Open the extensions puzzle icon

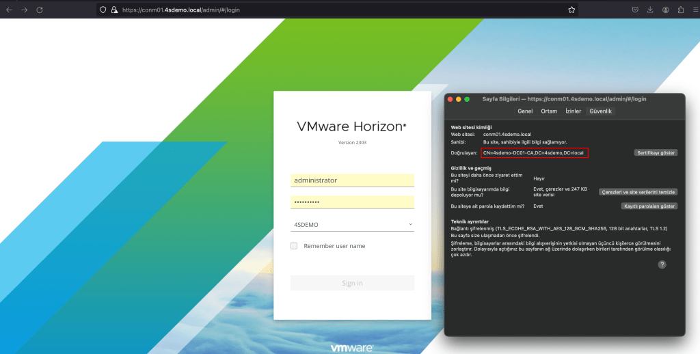tap(680, 10)
